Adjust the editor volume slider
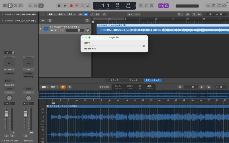The image size is (229, 143). click(193, 87)
